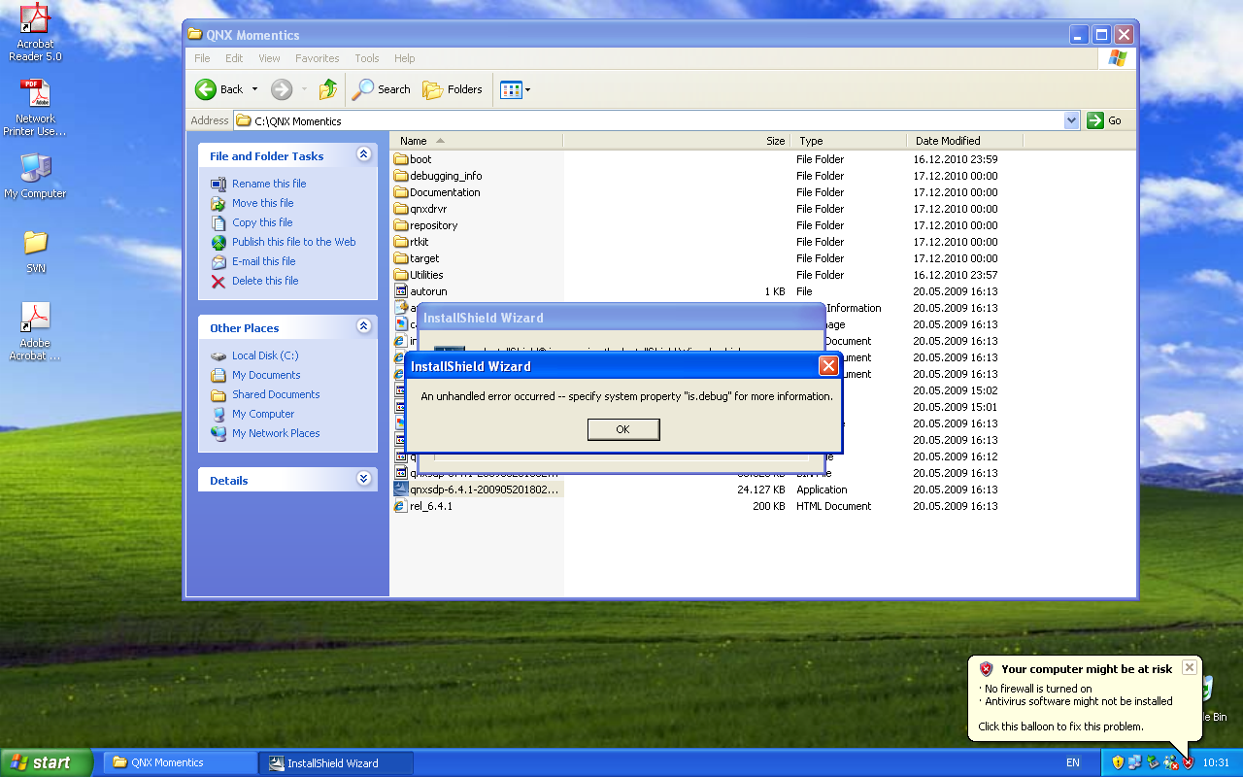Click OK in the error dialog
This screenshot has height=777, width=1243.
tap(622, 429)
